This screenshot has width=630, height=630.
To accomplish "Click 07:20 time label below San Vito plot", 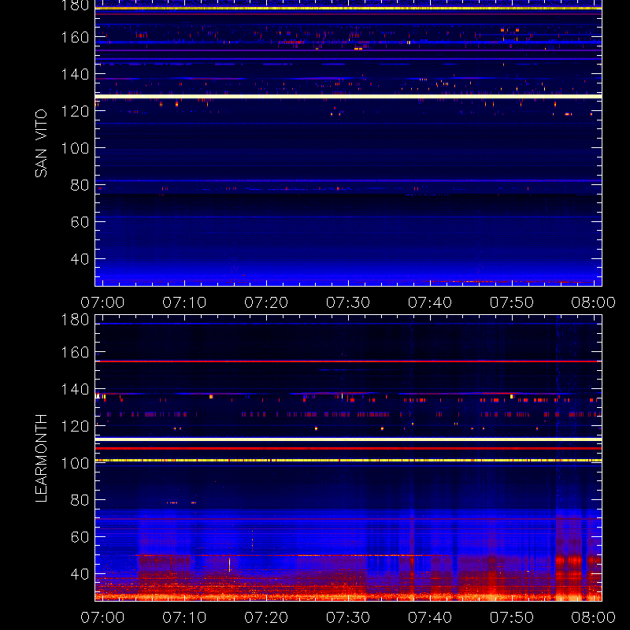I will tap(266, 302).
